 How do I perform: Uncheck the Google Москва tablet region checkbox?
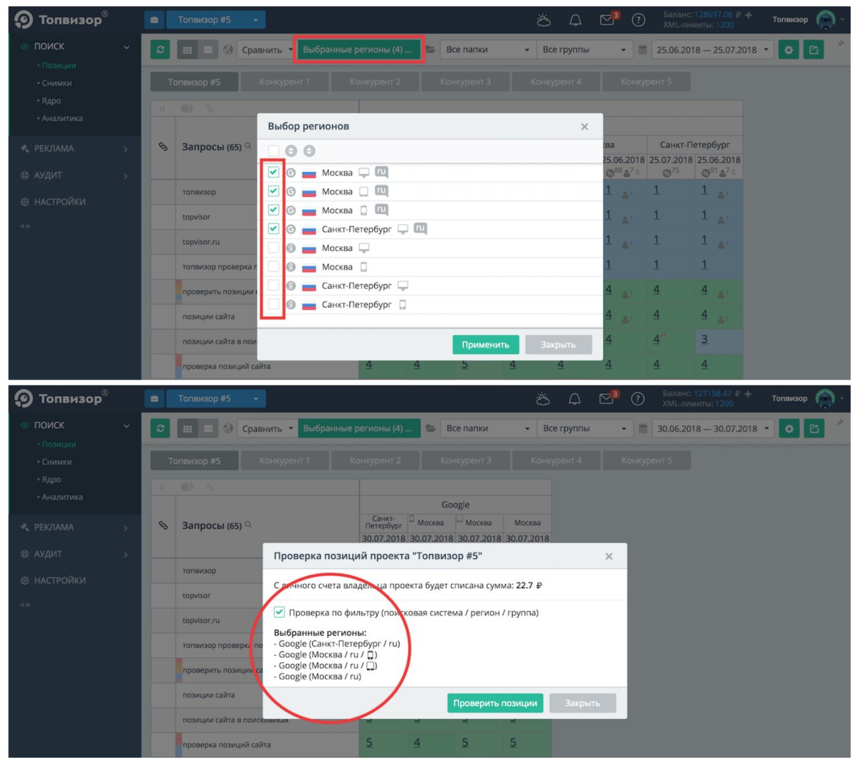(x=273, y=191)
